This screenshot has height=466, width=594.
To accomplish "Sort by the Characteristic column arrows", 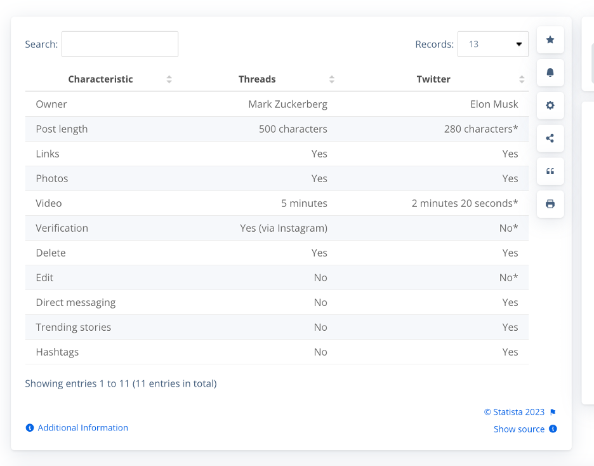I will point(169,79).
